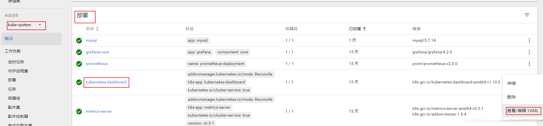The image size is (543, 126).
Task: Open 副本集 in the sidebar
Action: tap(14, 107)
